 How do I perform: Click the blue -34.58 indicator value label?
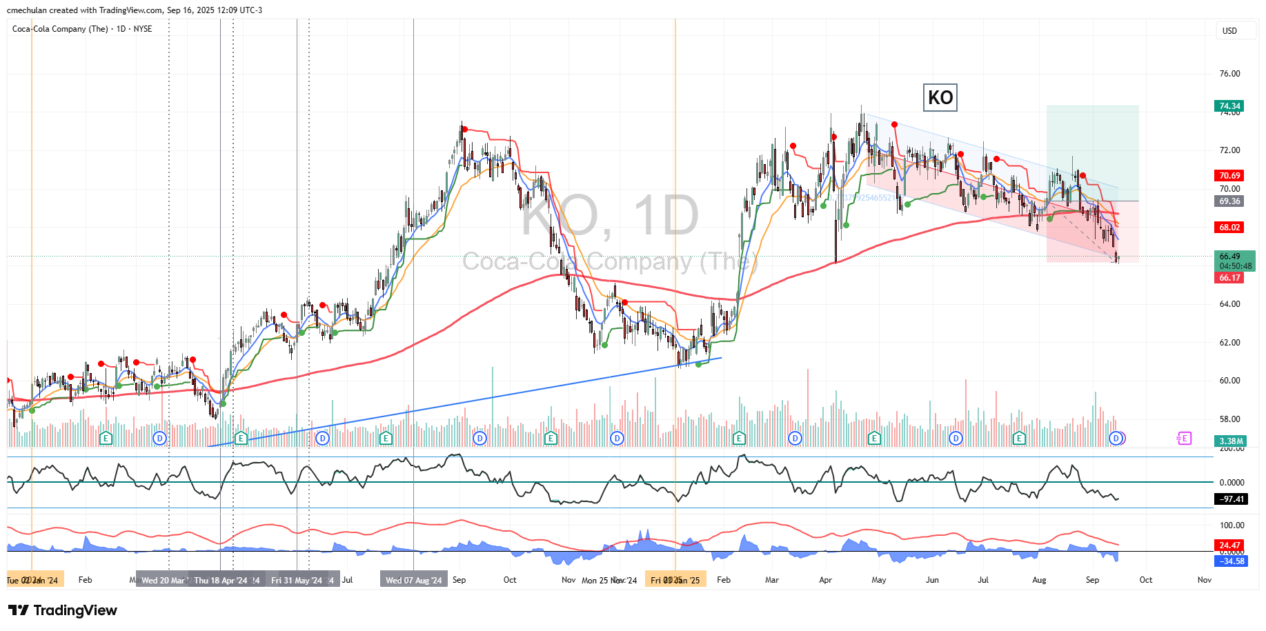(x=1232, y=561)
